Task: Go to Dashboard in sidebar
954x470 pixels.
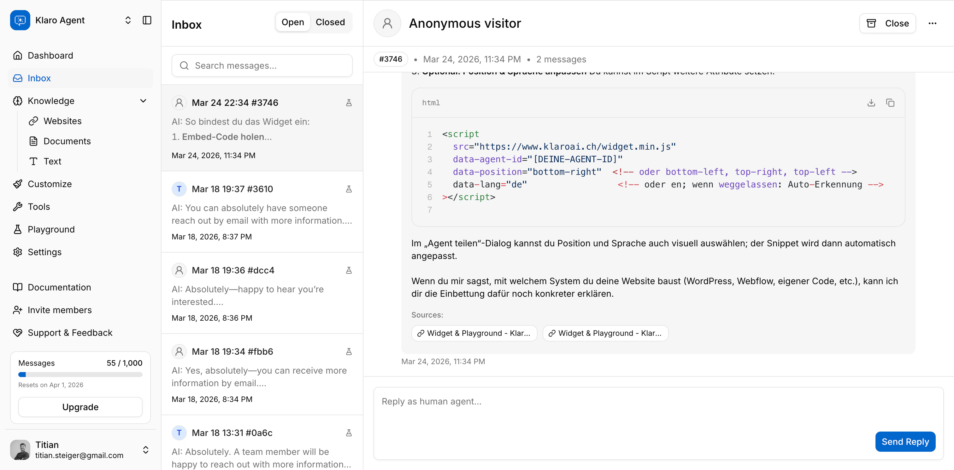Action: click(50, 55)
